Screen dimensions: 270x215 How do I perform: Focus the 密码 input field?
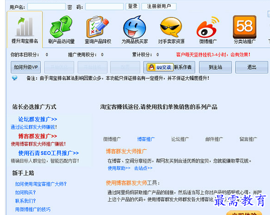pos(104,7)
